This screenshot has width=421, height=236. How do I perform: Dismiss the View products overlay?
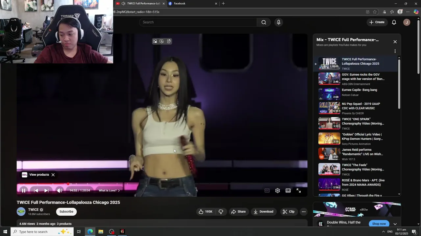(x=53, y=175)
